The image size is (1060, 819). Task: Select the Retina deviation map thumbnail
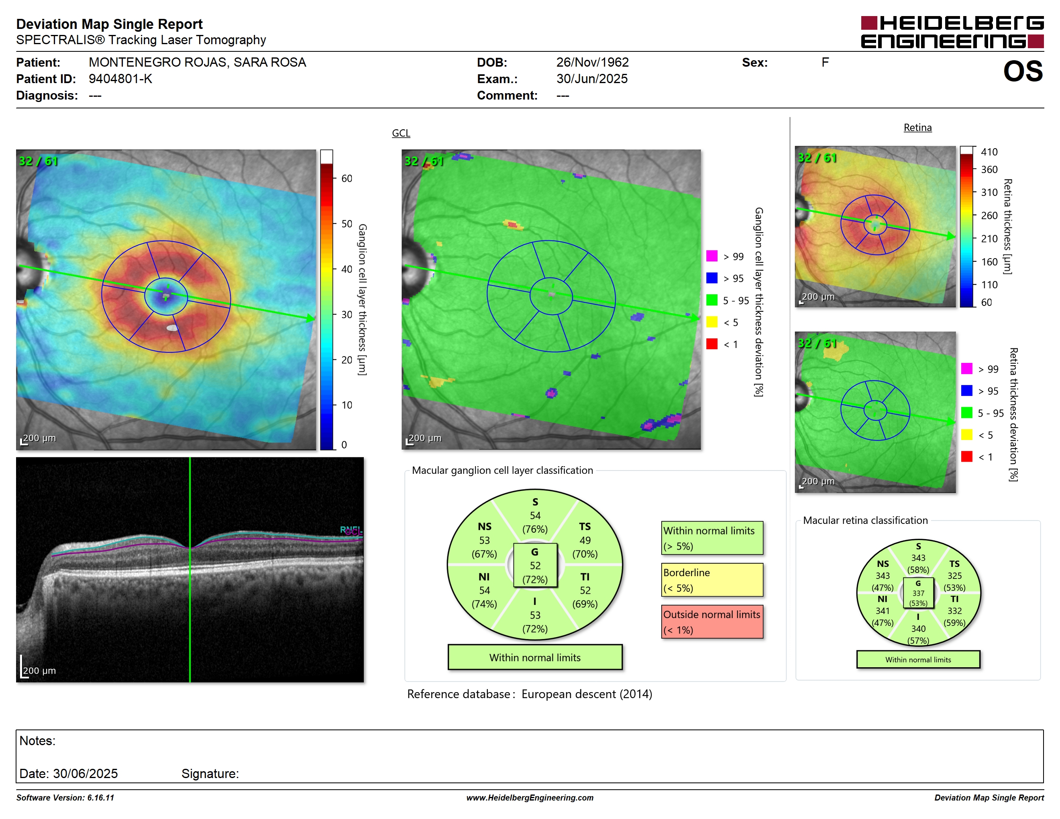click(x=875, y=412)
